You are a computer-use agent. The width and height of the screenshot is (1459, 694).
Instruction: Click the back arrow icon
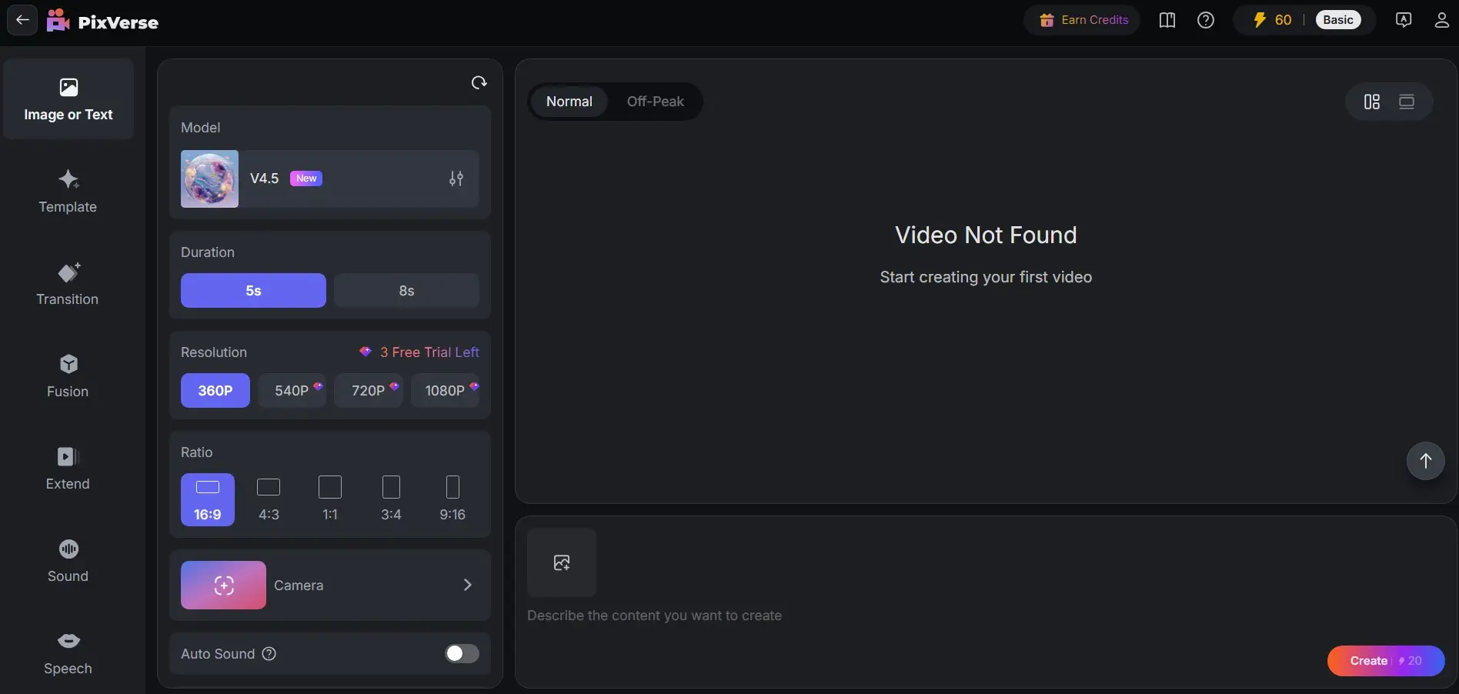22,20
